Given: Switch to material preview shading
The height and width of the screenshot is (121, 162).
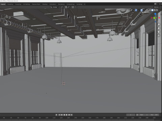Looking at the screenshot, I should point(155,10).
